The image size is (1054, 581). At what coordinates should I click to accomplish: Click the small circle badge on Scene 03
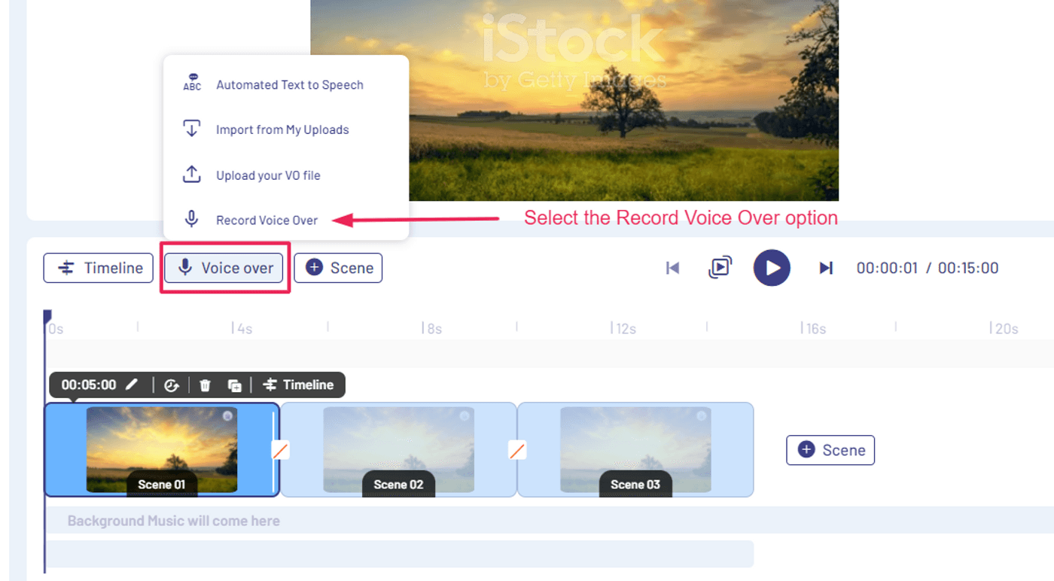(702, 416)
